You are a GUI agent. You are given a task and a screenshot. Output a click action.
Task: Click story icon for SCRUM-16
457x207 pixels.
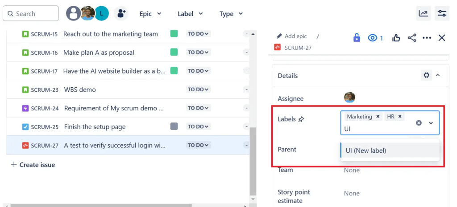[x=25, y=53]
